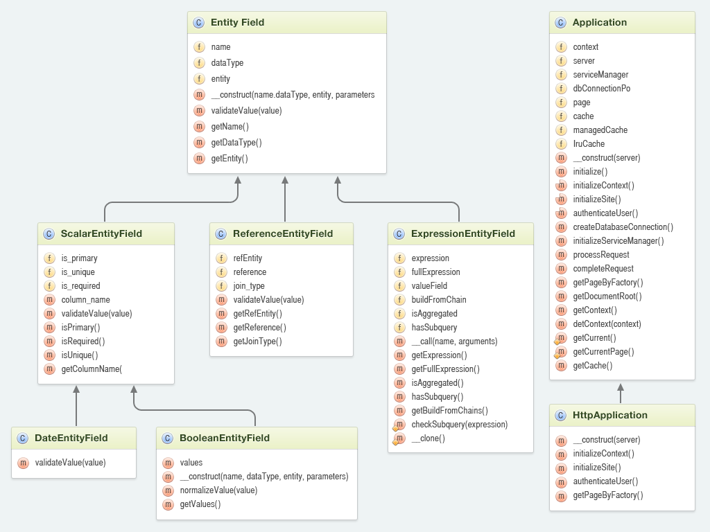This screenshot has width=710, height=532.
Task: Click method icon beside getDataType()
Action: (199, 143)
